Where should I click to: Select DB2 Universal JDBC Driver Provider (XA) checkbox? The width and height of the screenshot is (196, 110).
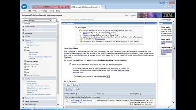pos(67,101)
